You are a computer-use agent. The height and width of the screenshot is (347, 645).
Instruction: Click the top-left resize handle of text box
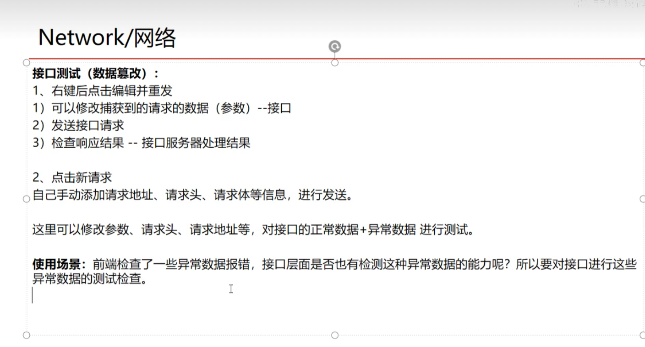point(27,63)
